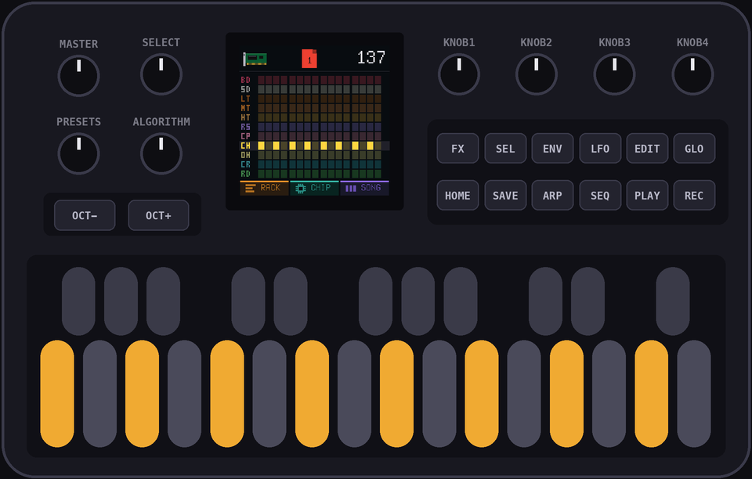Raise the octave with OCT+ button
This screenshot has height=479, width=752.
pyautogui.click(x=159, y=215)
